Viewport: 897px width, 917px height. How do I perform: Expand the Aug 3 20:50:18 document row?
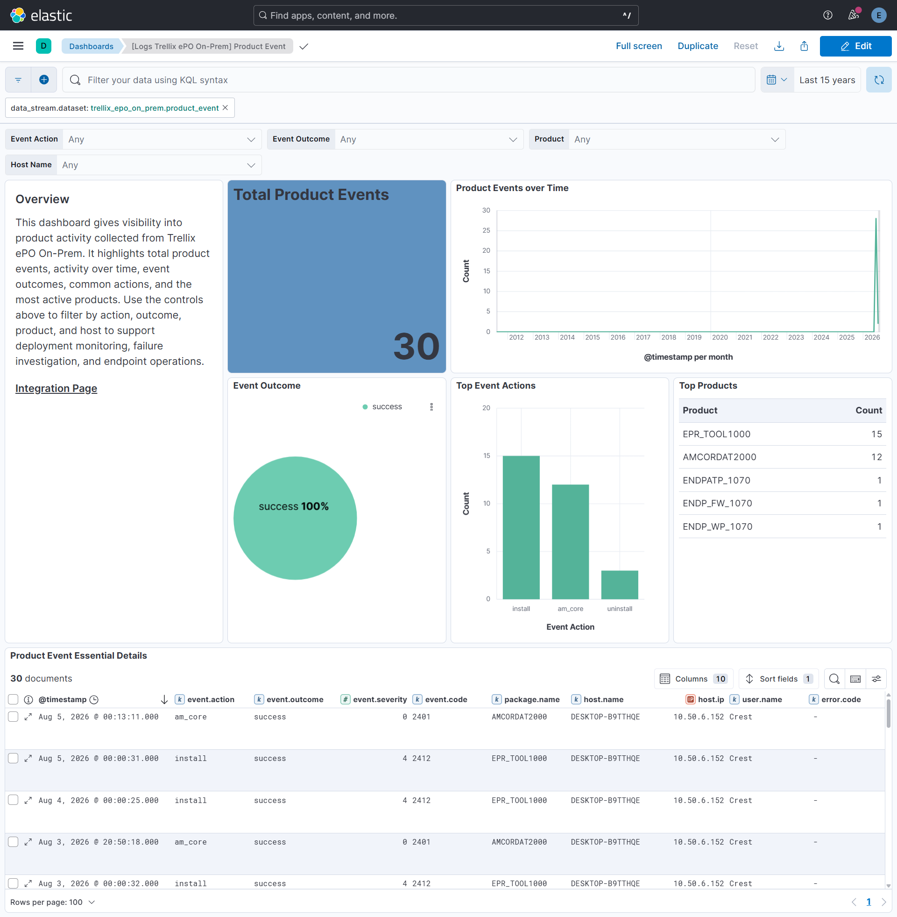tap(28, 842)
